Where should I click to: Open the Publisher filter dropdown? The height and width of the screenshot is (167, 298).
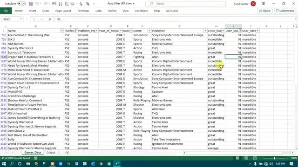point(205,31)
